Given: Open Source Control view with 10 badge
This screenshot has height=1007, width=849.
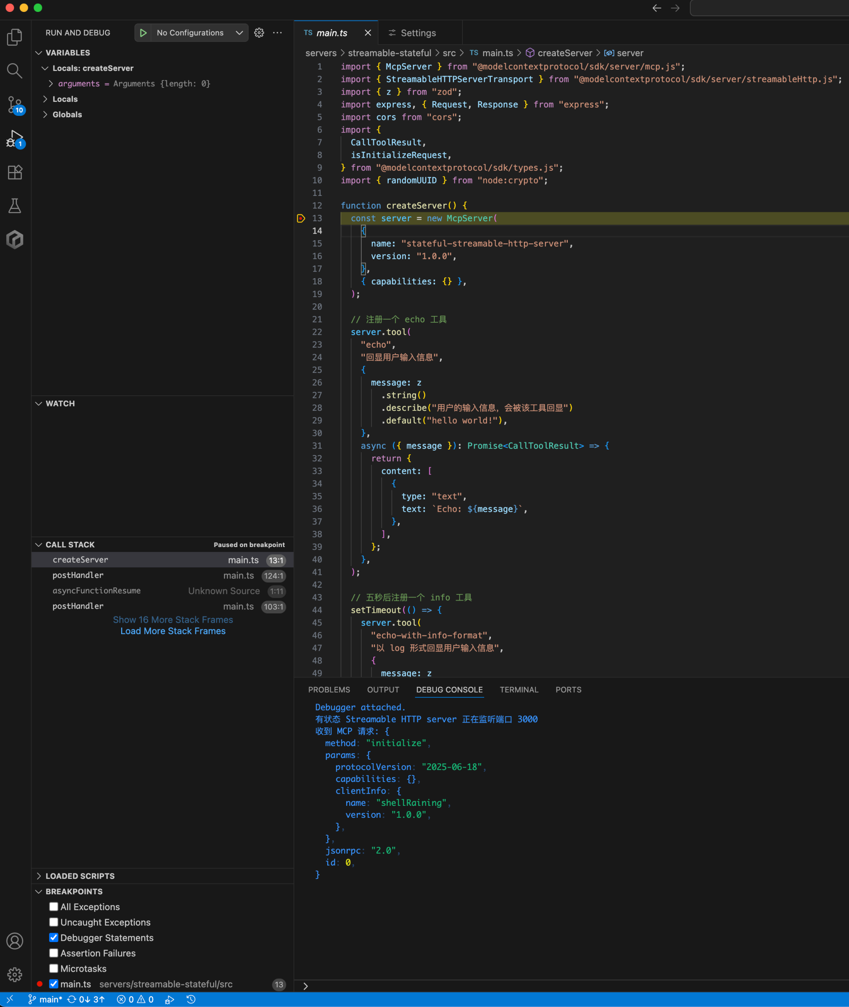Looking at the screenshot, I should point(15,104).
